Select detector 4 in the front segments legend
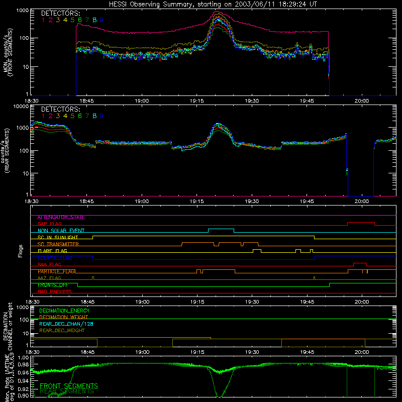 pos(65,20)
